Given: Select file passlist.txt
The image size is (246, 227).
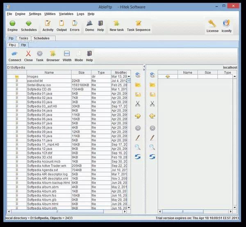Looking at the screenshot, I should [x=67, y=81].
